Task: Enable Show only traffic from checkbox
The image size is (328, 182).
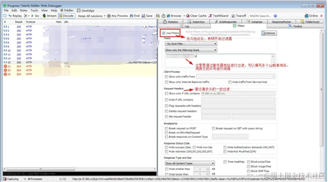Action: [167, 77]
